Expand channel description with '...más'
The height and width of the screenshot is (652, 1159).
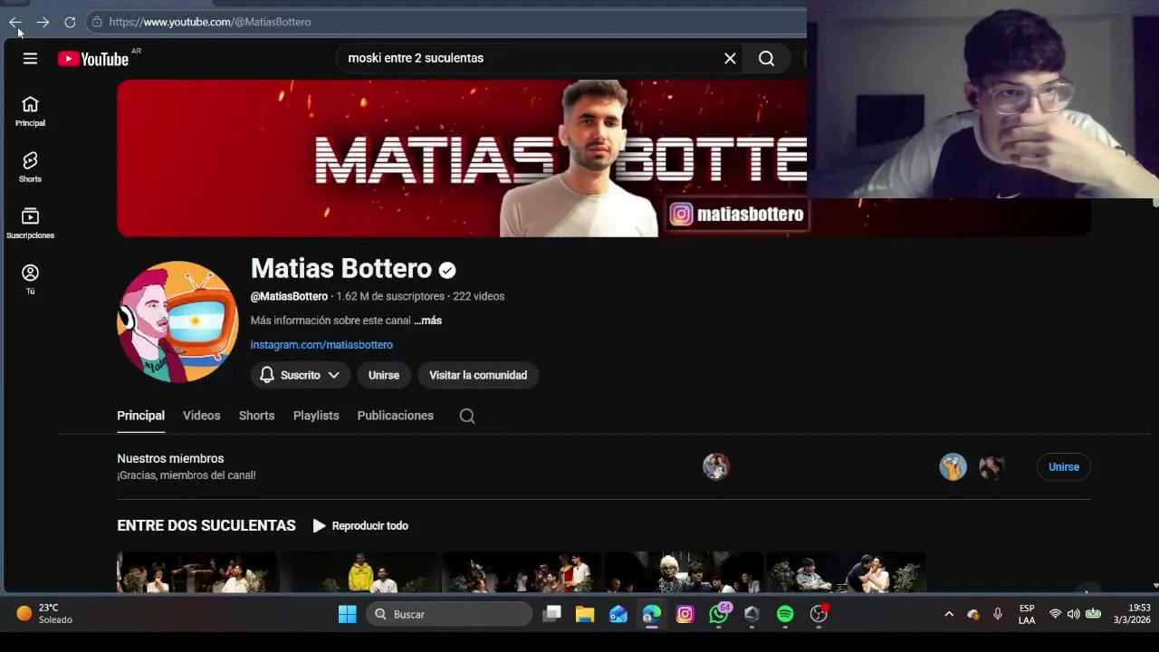click(427, 321)
